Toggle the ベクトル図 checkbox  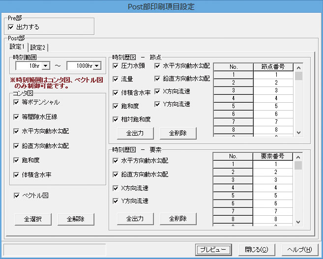coord(17,196)
